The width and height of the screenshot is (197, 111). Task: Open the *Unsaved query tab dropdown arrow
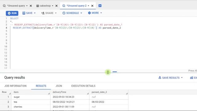tap(27, 6)
